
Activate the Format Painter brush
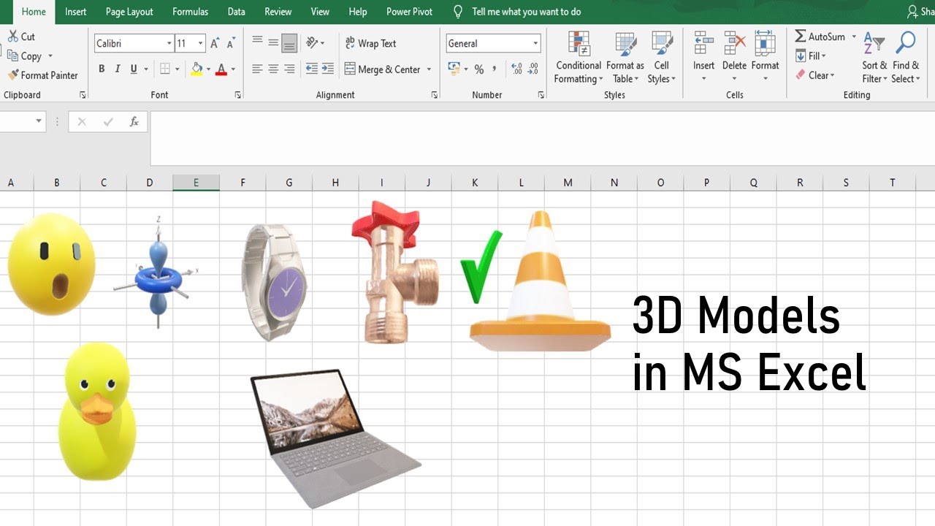pos(12,75)
